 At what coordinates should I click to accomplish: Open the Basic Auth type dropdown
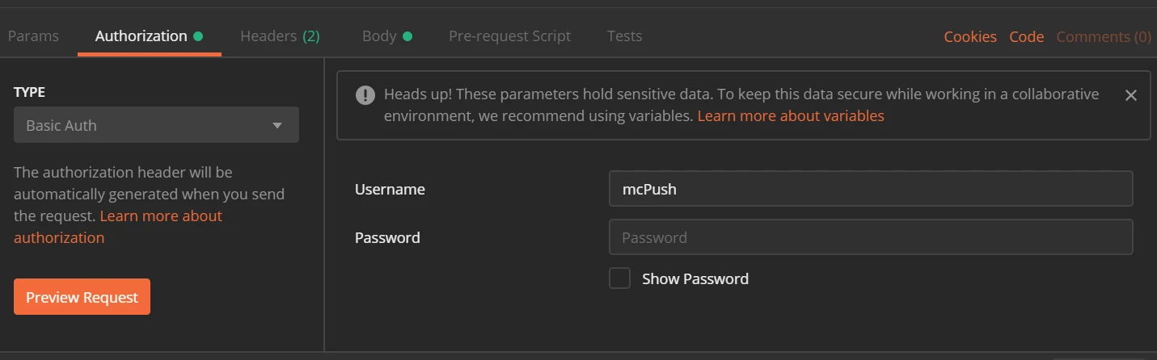[156, 125]
